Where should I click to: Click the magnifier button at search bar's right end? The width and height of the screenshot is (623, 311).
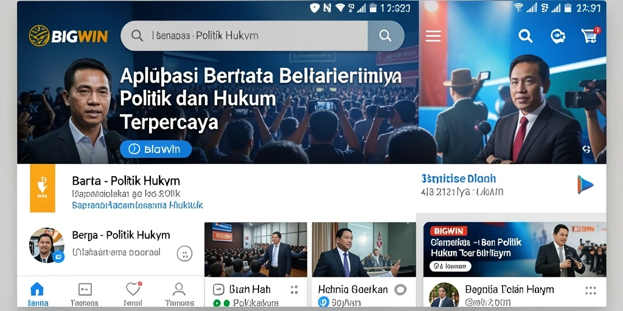click(385, 36)
